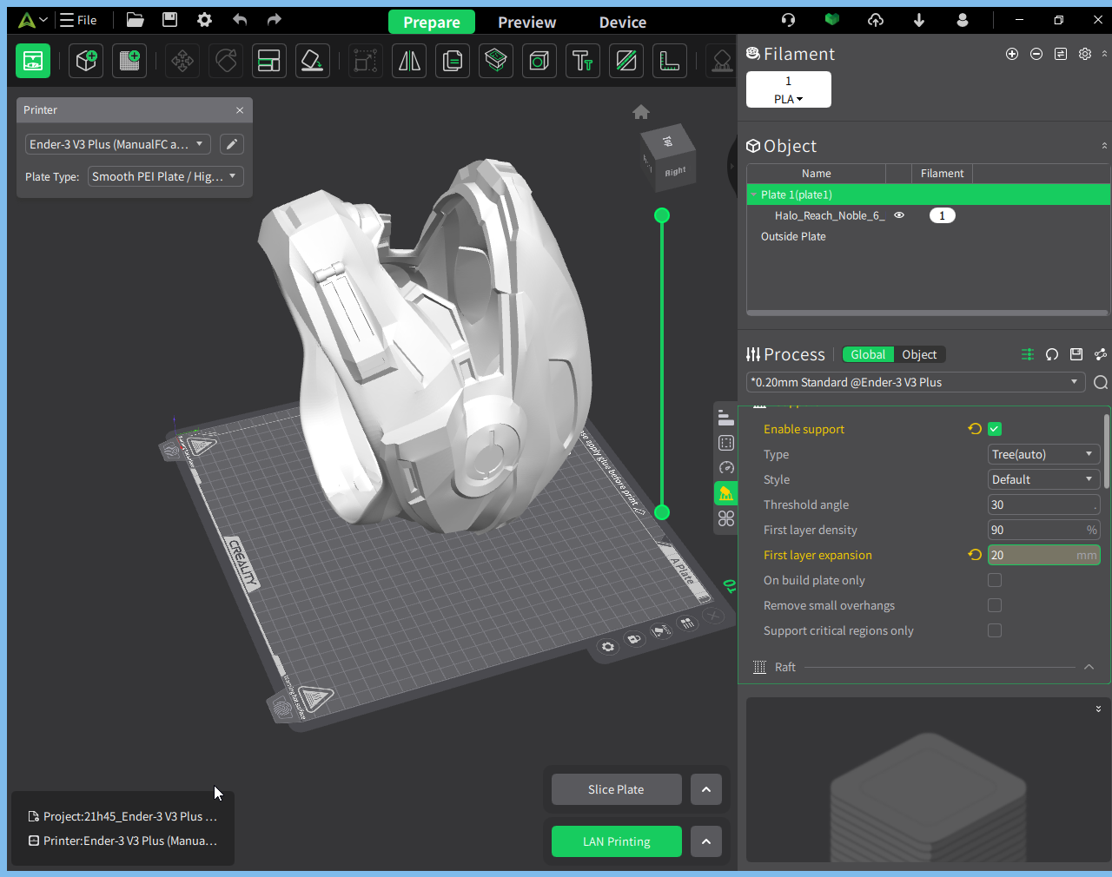
Task: Collapse the Raft section chevron
Action: tap(1089, 667)
